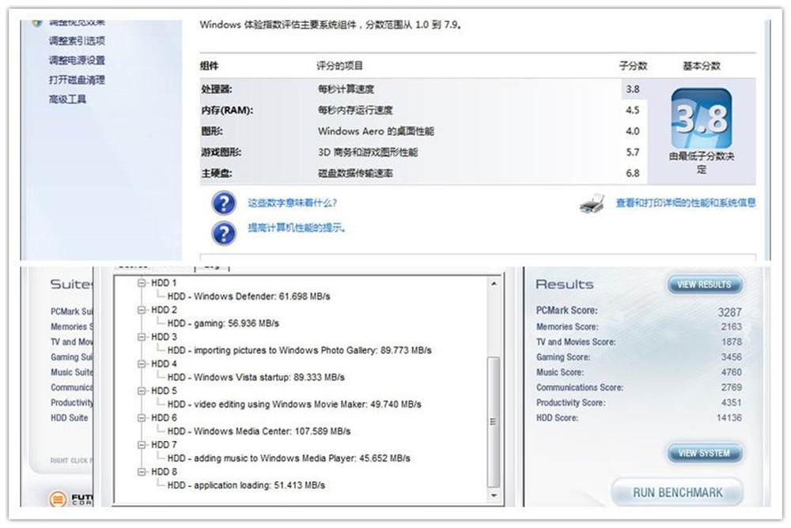The image size is (791, 528).
Task: Collapse the HDD 3 tree node
Action: click(142, 337)
